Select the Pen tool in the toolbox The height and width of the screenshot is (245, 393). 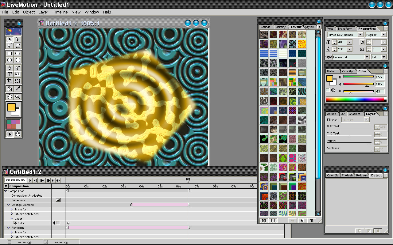click(x=10, y=68)
